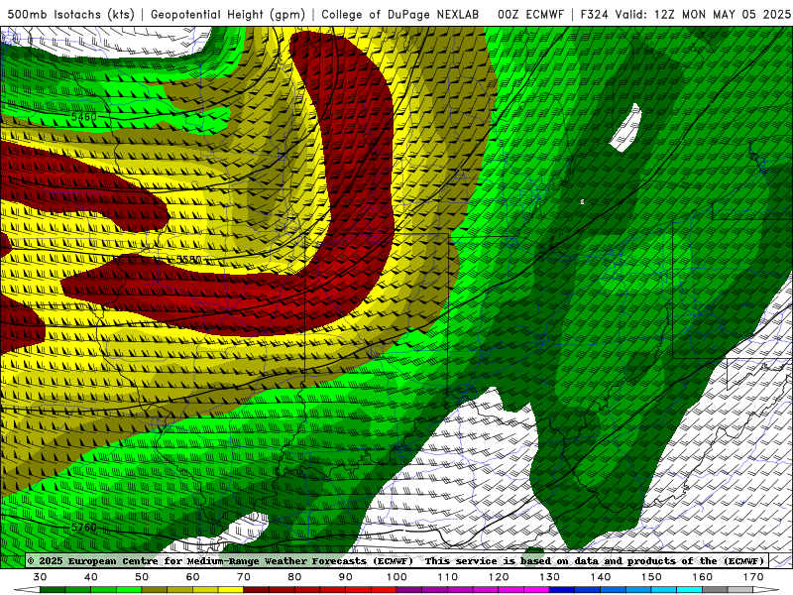This screenshot has width=793, height=595.
Task: Click the 5460 height contour label
Action: [83, 117]
